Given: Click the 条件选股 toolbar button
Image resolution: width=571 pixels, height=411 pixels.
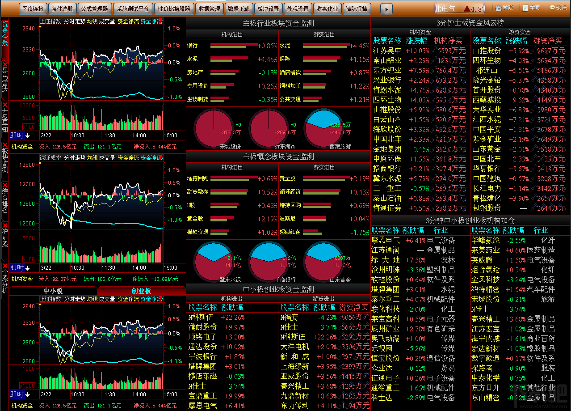Looking at the screenshot, I should click(x=62, y=8).
